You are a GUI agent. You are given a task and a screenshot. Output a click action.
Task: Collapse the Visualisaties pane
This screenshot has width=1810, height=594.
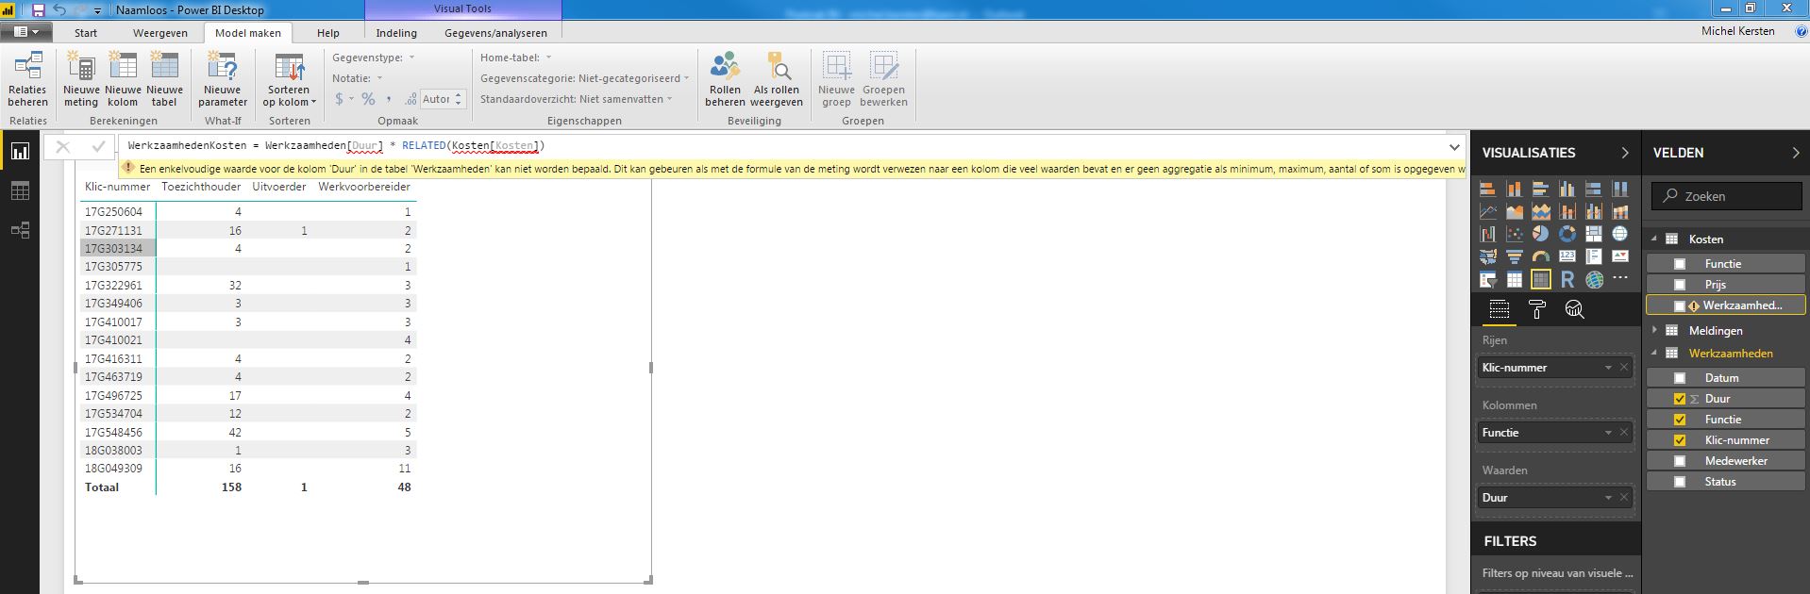[x=1624, y=153]
